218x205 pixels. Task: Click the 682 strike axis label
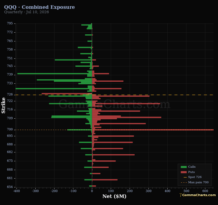pos(10,152)
